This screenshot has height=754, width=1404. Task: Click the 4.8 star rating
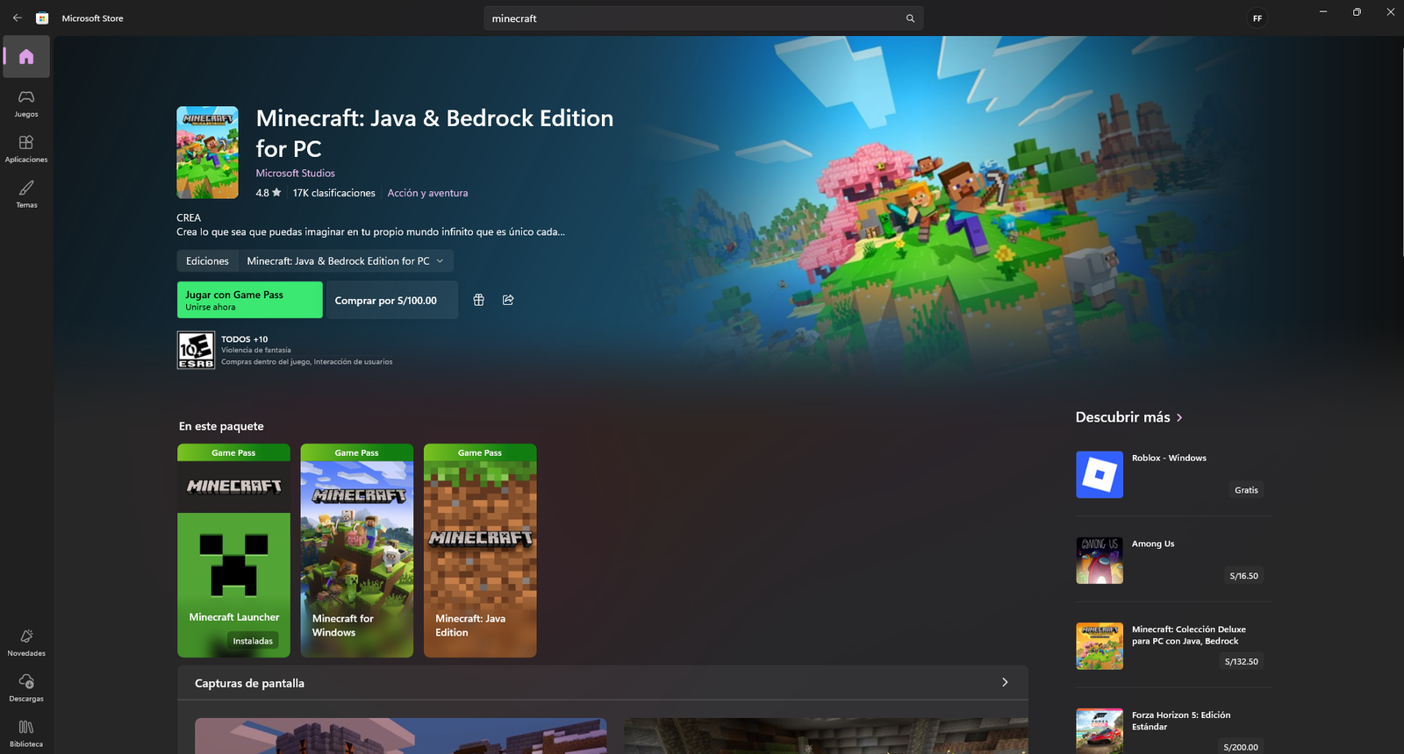(269, 193)
